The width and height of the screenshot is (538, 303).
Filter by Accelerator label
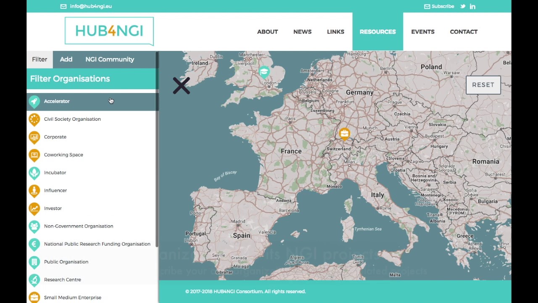click(57, 101)
